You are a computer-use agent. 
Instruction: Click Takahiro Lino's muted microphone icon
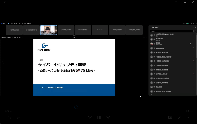pos(194,48)
